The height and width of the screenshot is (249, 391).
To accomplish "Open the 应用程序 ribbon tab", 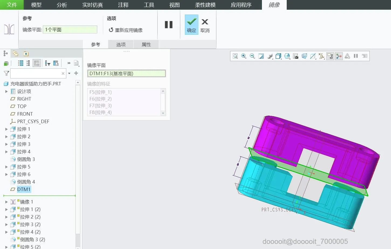I will (241, 5).
